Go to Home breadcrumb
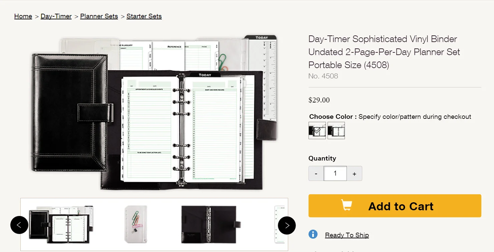The image size is (494, 252). coord(23,16)
